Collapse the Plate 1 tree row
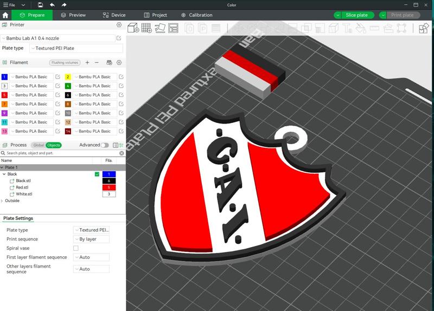Viewport: 434px width, 311px height. pos(2,167)
